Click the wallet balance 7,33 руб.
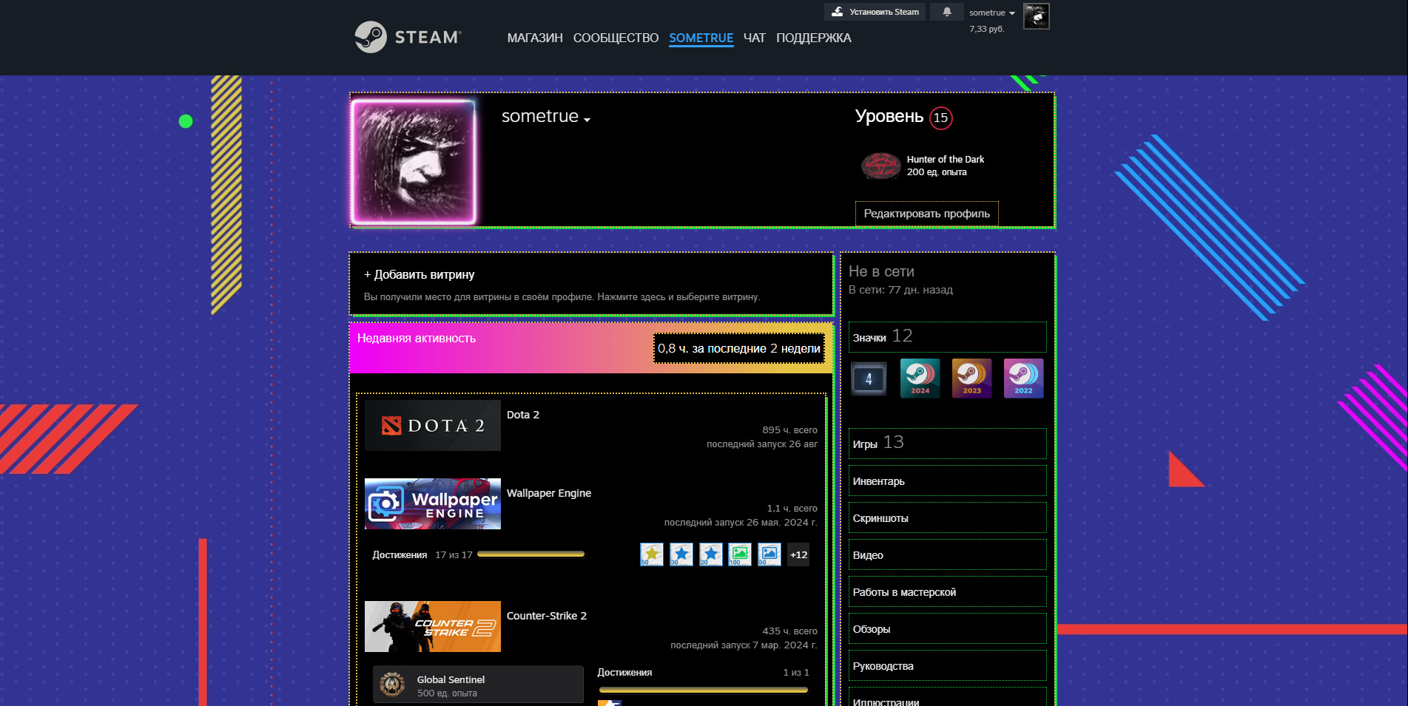1408x706 pixels. [986, 29]
